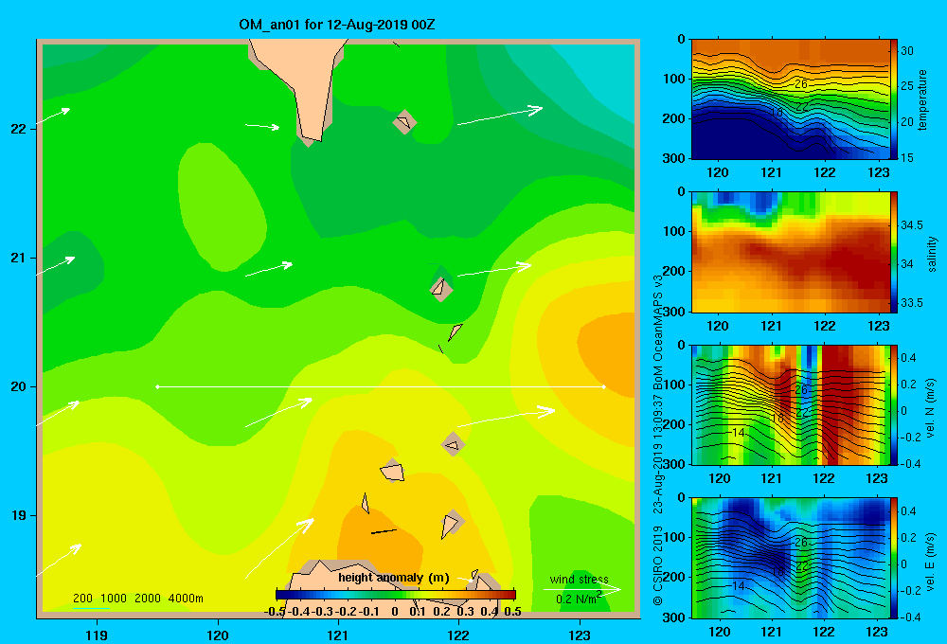
Task: Click the © CSIRO 2019 BoM OceanMAPS credit text
Action: click(658, 439)
